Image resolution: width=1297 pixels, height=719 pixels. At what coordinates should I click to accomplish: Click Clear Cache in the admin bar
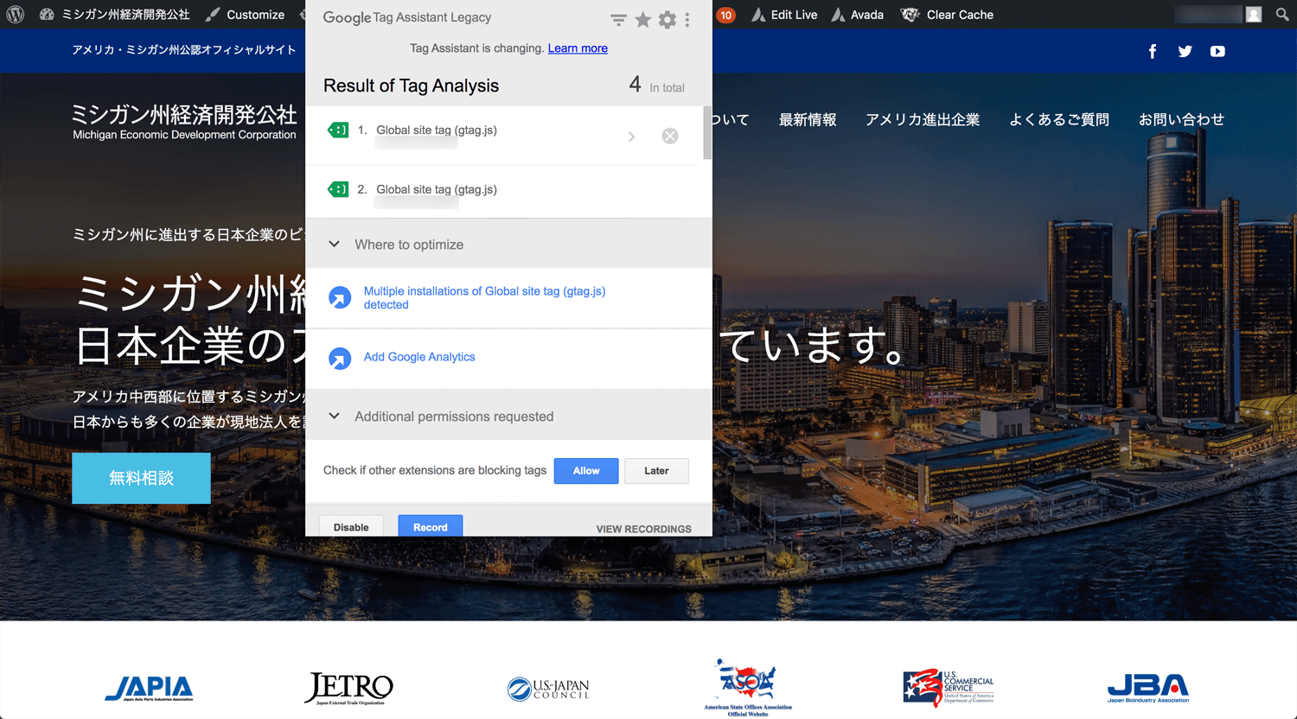point(948,15)
